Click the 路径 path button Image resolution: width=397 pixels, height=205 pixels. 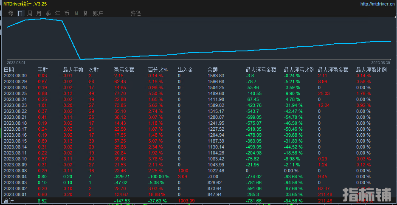coord(135,13)
